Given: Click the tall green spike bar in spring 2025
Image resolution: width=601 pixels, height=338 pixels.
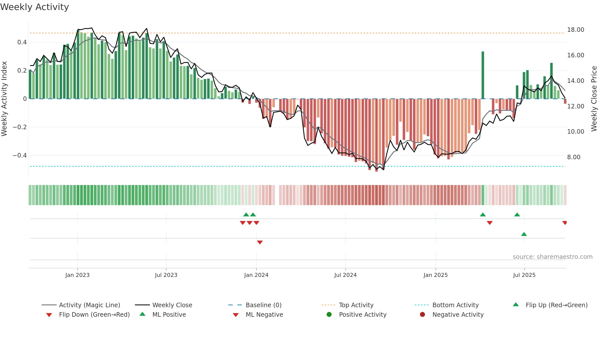Looking at the screenshot, I should click(x=483, y=75).
